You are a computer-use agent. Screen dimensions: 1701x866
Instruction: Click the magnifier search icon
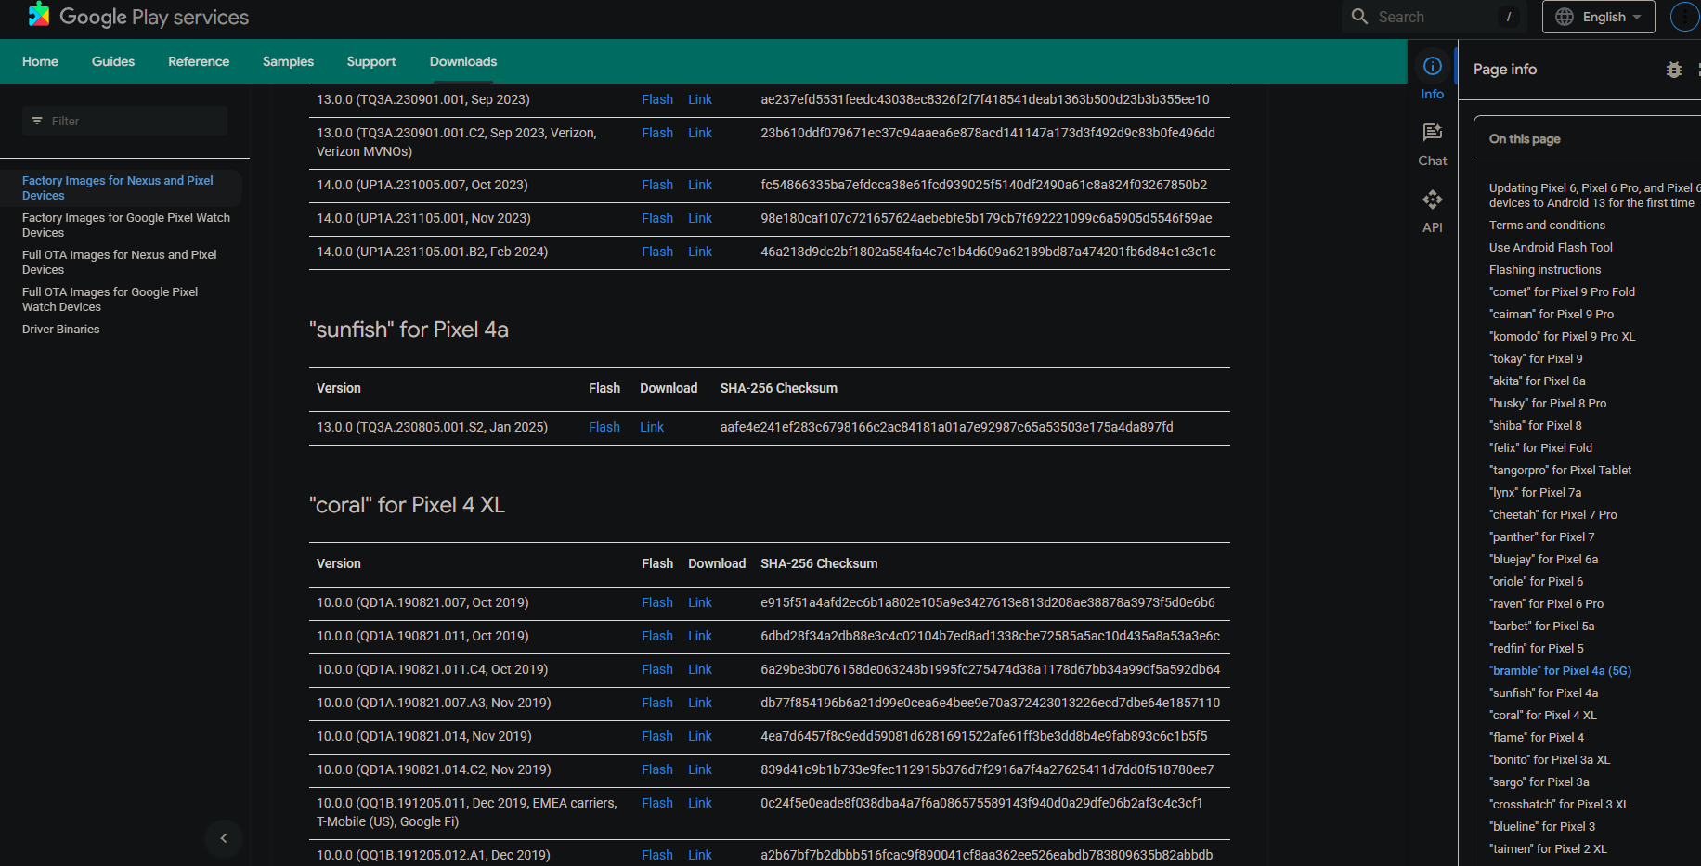tap(1359, 17)
